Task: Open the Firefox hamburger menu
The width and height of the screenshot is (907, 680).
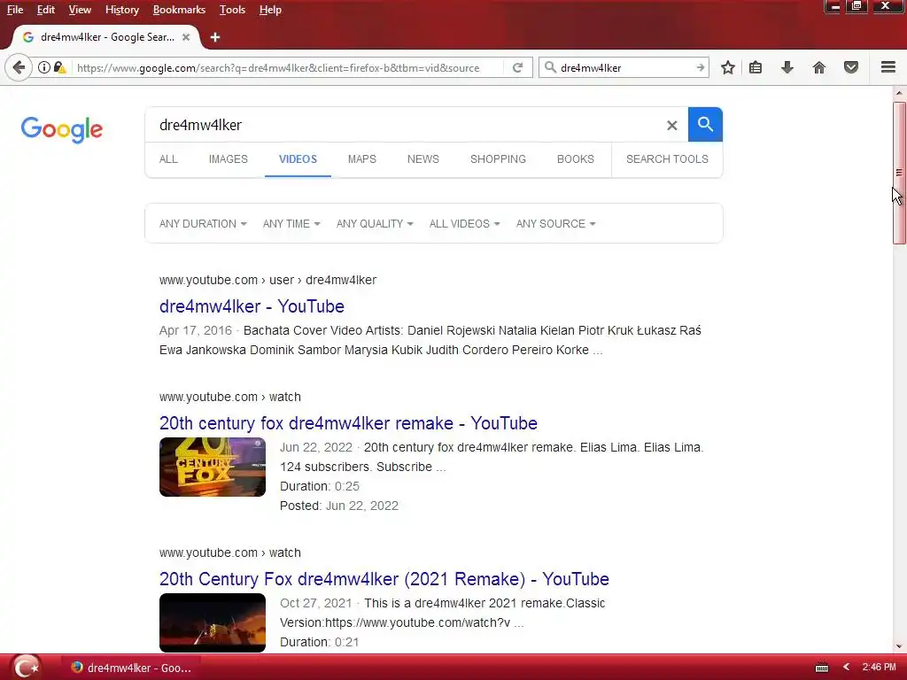Action: point(888,67)
